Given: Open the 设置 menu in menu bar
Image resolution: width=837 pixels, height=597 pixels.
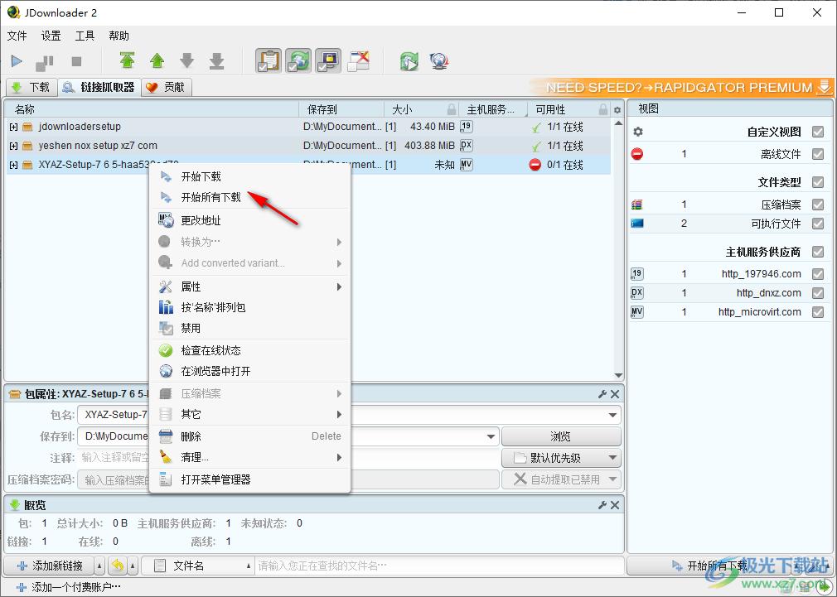Looking at the screenshot, I should coord(51,36).
